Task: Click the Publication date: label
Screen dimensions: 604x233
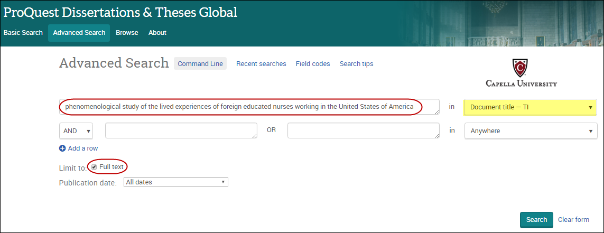Action: click(x=88, y=183)
